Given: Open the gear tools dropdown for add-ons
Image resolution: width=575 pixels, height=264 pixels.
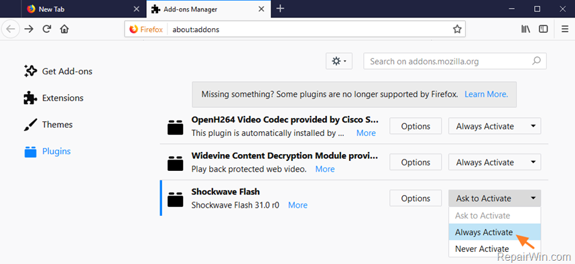Looking at the screenshot, I should coord(339,61).
